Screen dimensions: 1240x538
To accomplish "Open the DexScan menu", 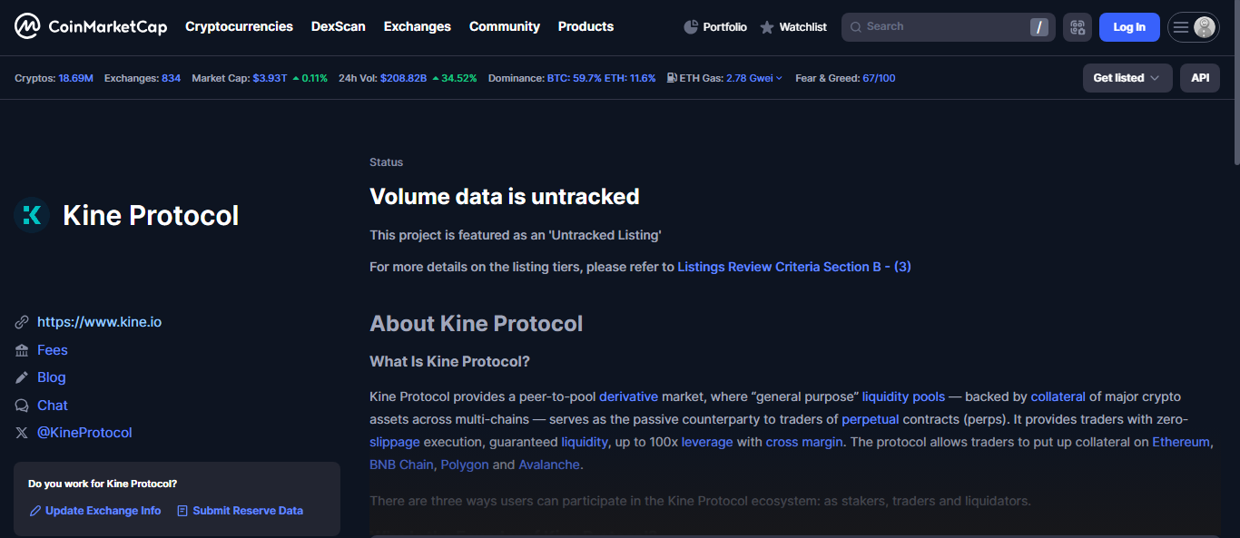I will [x=339, y=26].
